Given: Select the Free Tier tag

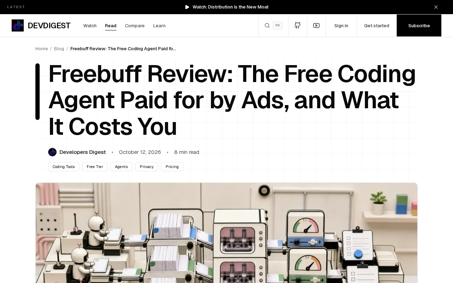Looking at the screenshot, I should pos(95,167).
